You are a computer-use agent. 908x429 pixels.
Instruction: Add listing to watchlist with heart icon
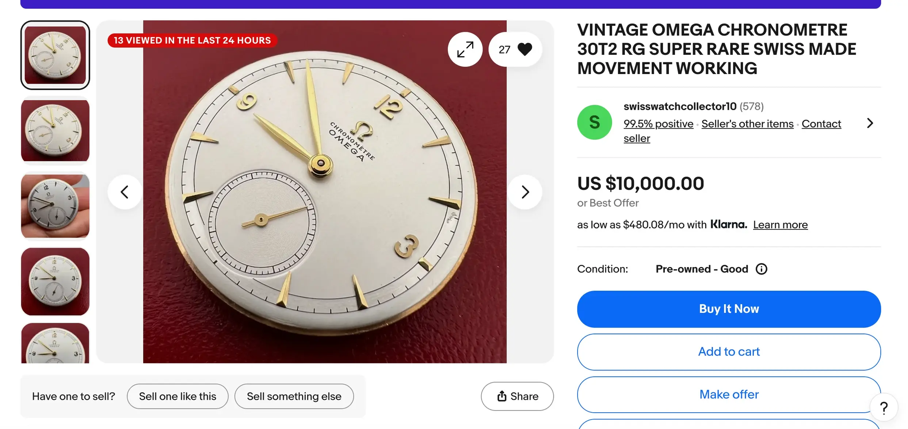[x=524, y=49]
